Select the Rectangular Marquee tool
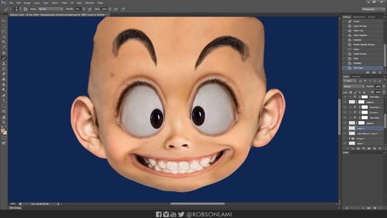 click(x=4, y=26)
